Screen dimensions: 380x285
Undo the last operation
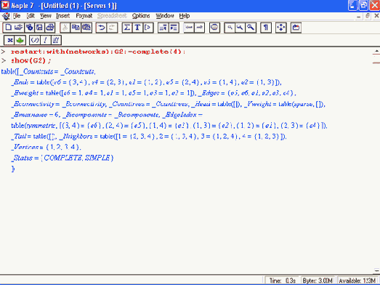pyautogui.click(x=101, y=28)
